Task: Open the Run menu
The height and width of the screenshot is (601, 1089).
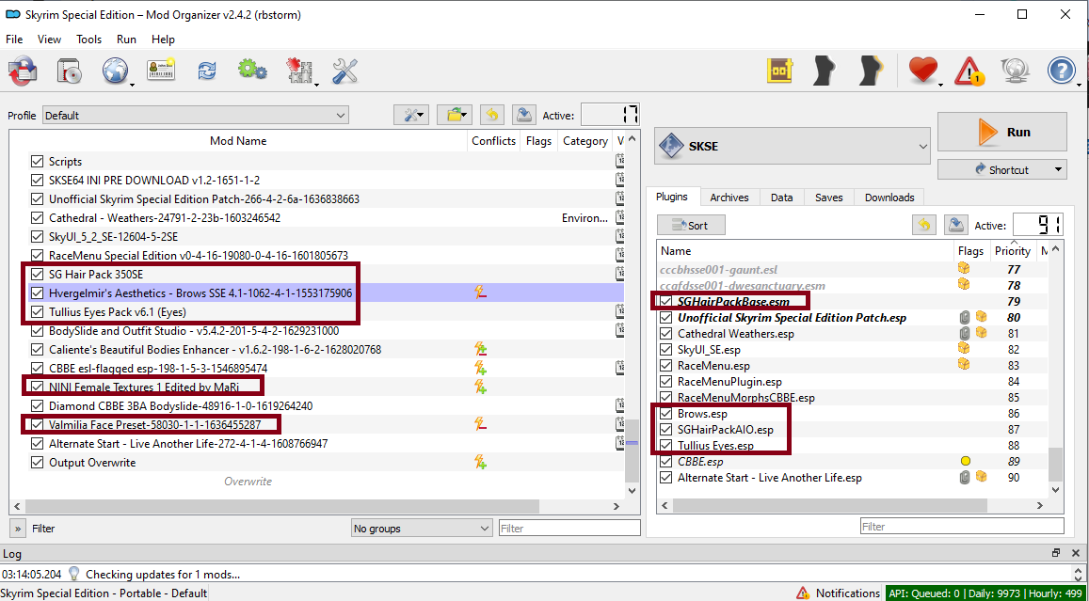Action: (126, 40)
